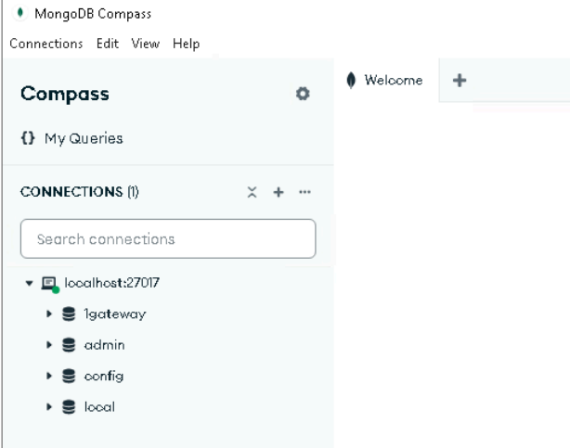This screenshot has height=448, width=570.
Task: Expand the 1gateway database
Action: tap(50, 314)
